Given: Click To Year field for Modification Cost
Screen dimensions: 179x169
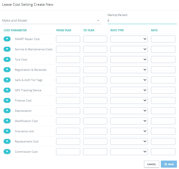Looking at the screenshot, I should point(95,121).
